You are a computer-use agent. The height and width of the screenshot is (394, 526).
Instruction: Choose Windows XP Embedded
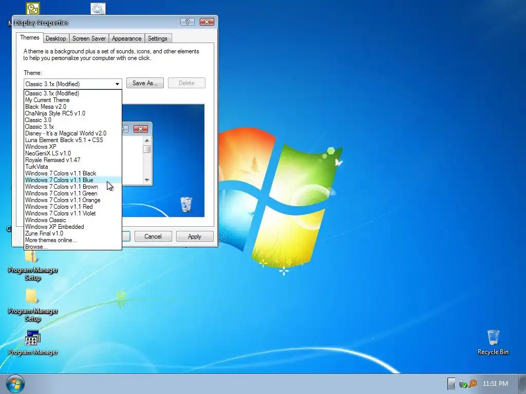[x=73, y=227]
